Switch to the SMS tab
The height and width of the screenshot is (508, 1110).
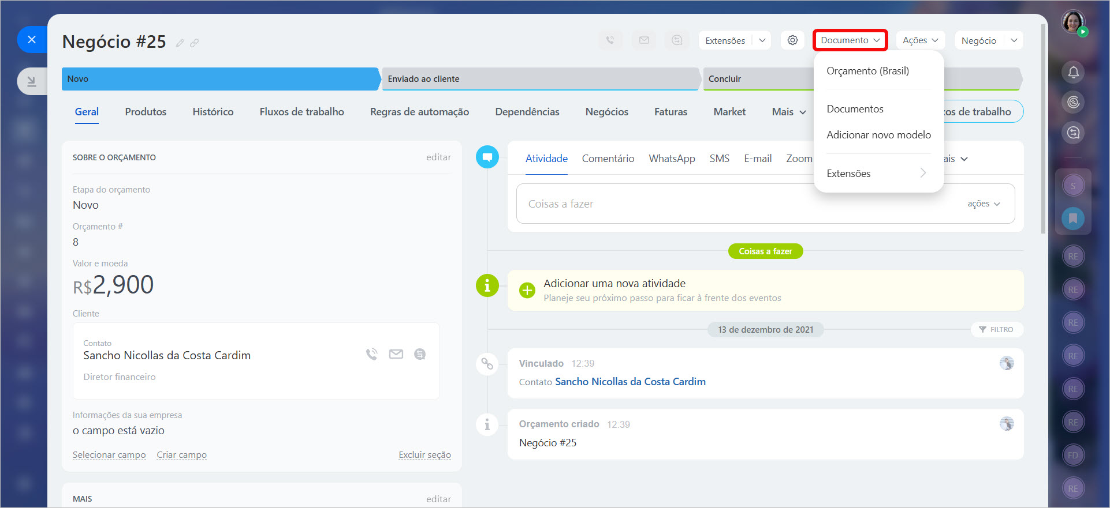pos(720,159)
